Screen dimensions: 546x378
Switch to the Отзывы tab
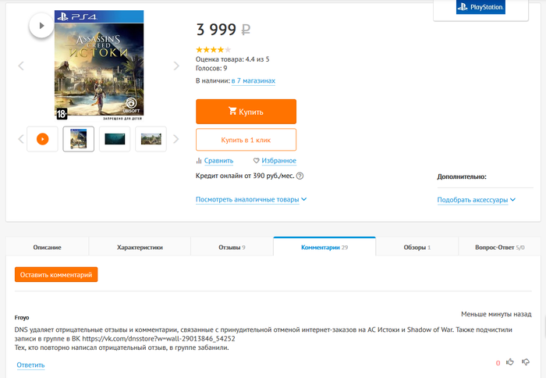click(232, 248)
